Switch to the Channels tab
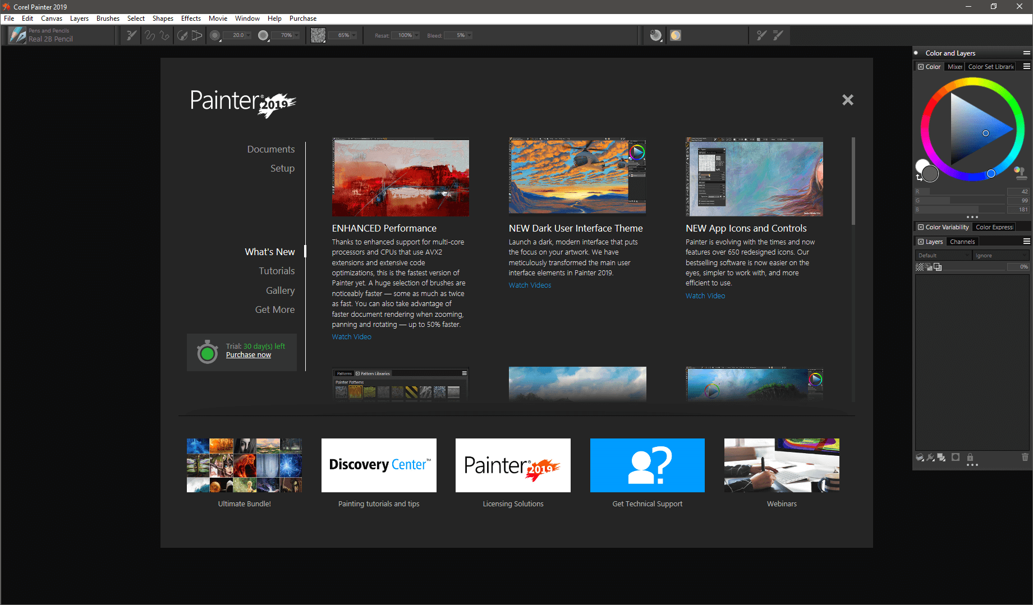 [962, 242]
